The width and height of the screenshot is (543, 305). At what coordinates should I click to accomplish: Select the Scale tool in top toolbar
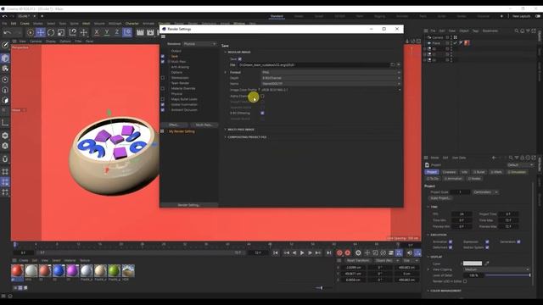(x=61, y=32)
